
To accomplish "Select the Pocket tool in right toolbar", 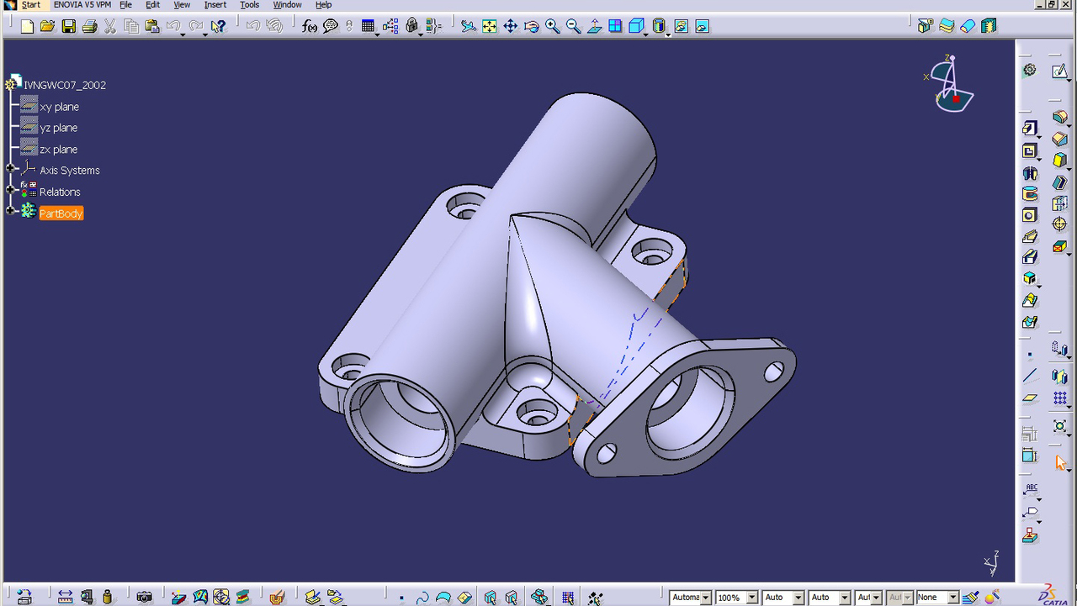I will click(x=1030, y=150).
